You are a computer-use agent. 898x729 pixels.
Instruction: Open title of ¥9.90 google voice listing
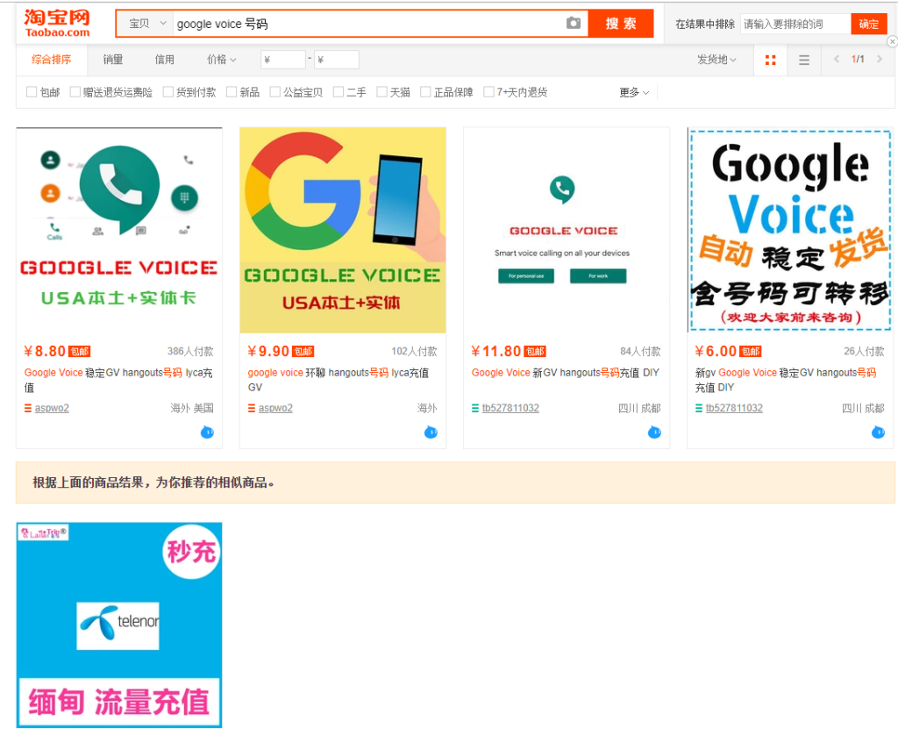tap(339, 380)
